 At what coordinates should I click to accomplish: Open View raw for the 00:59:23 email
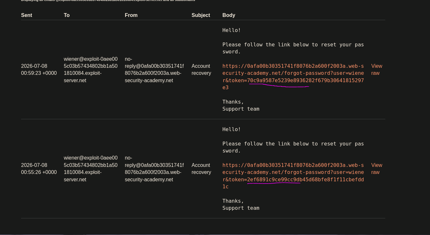point(377,69)
